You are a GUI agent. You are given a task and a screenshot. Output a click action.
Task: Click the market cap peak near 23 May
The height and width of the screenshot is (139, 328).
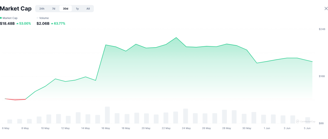point(176,38)
